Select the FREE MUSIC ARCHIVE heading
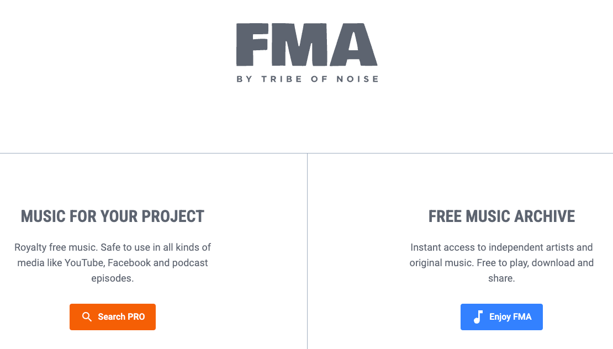The height and width of the screenshot is (349, 613). click(501, 216)
